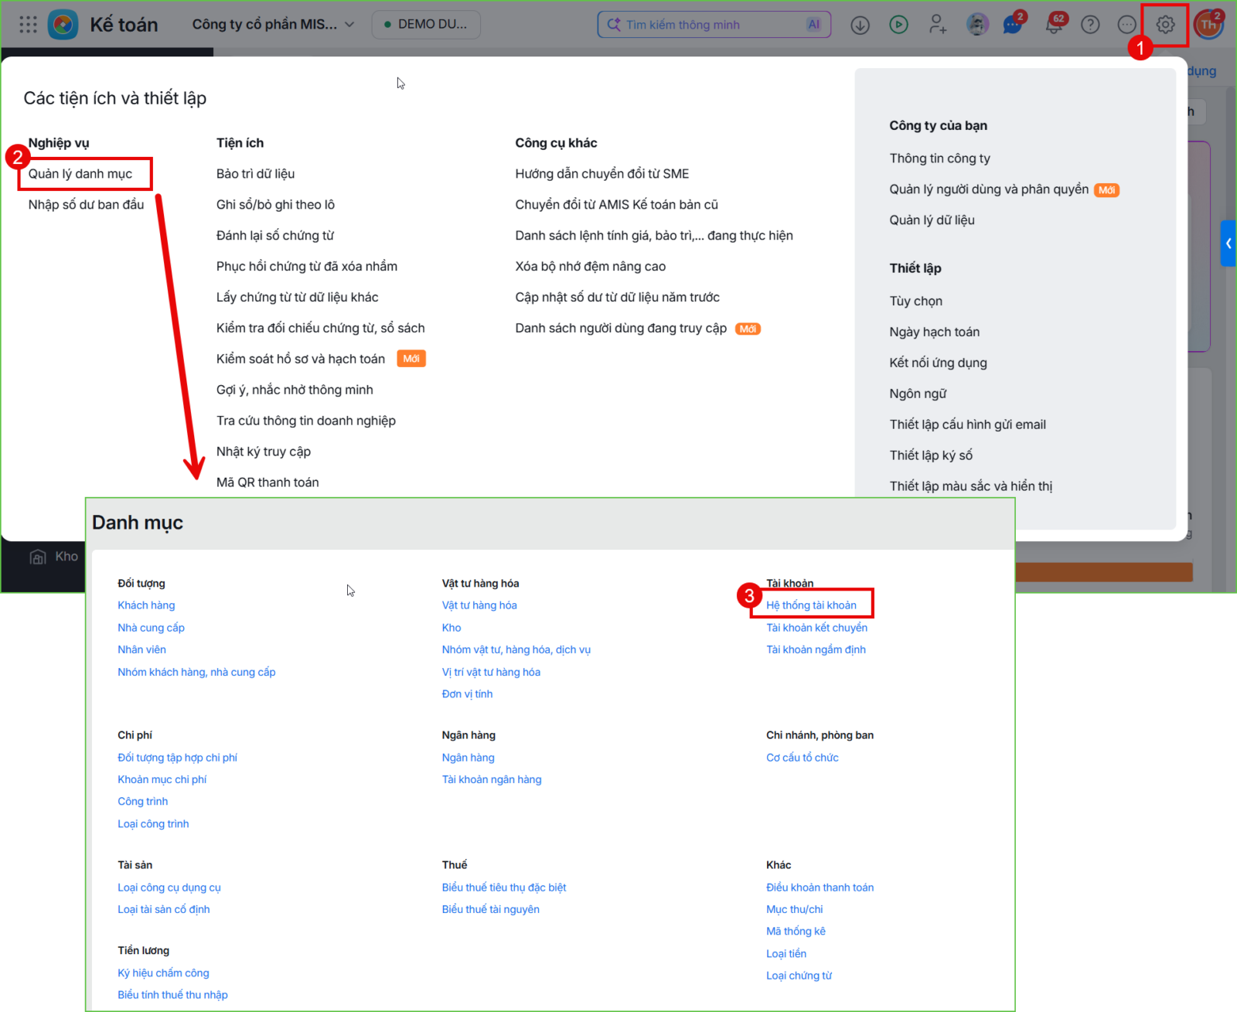1237x1012 pixels.
Task: Open the settings gear icon
Action: tap(1165, 25)
